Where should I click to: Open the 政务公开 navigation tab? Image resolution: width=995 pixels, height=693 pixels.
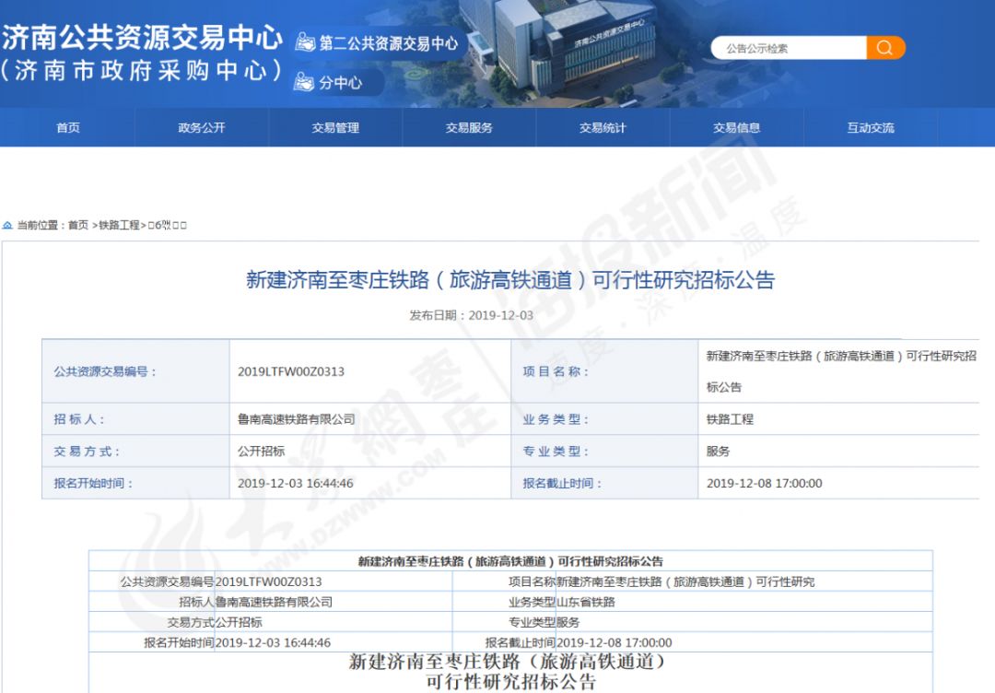(x=202, y=127)
